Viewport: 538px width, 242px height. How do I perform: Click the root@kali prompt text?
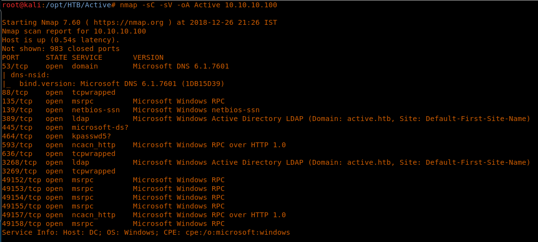19,5
